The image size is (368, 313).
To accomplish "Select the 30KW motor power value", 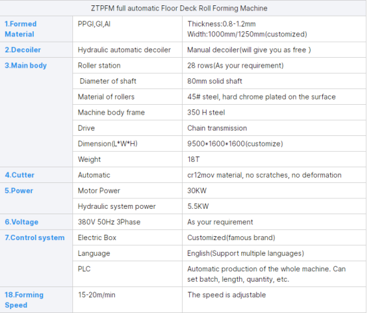I will pos(197,191).
